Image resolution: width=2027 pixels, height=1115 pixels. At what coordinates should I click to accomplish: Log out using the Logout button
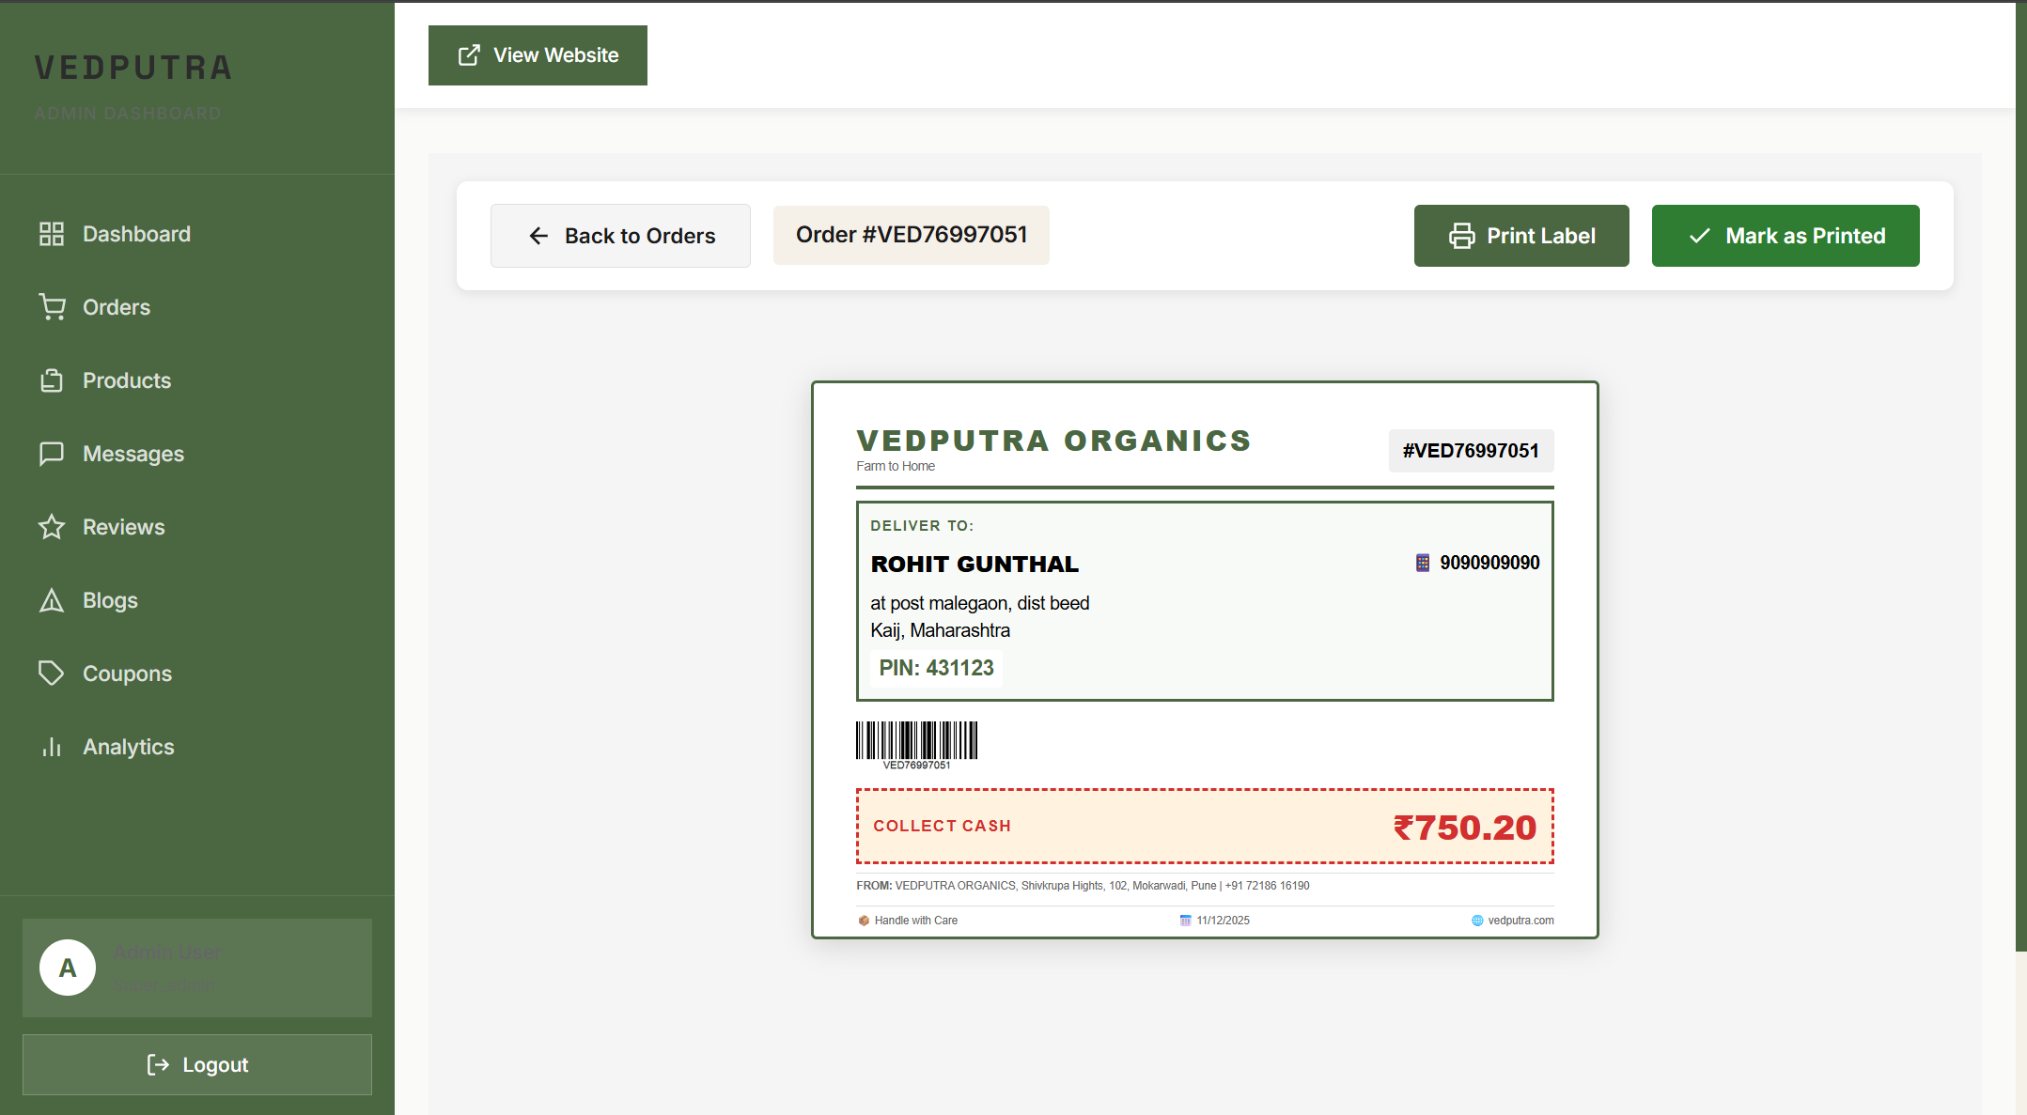197,1064
